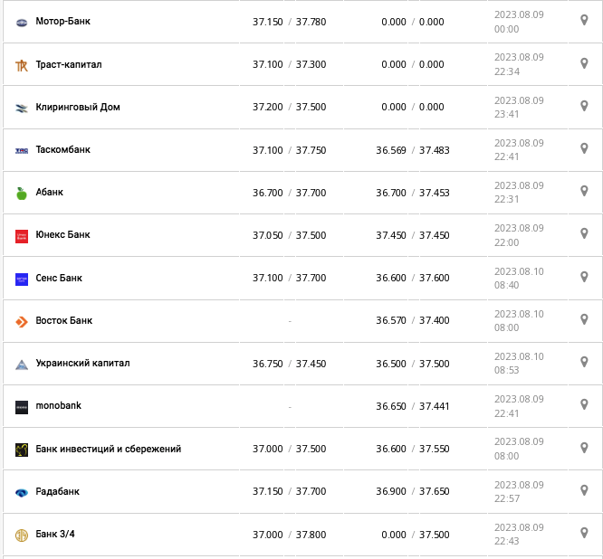Click the map pin icon for Мотор-Банк
The height and width of the screenshot is (559, 603).
584,20
